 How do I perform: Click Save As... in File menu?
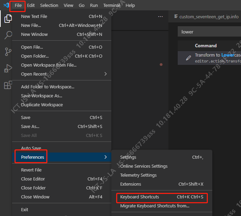(x=30, y=126)
